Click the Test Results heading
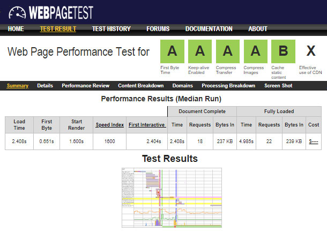The height and width of the screenshot is (231, 327). click(170, 159)
